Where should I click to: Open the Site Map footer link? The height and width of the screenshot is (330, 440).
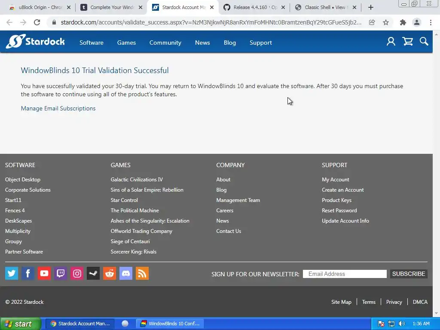341,302
